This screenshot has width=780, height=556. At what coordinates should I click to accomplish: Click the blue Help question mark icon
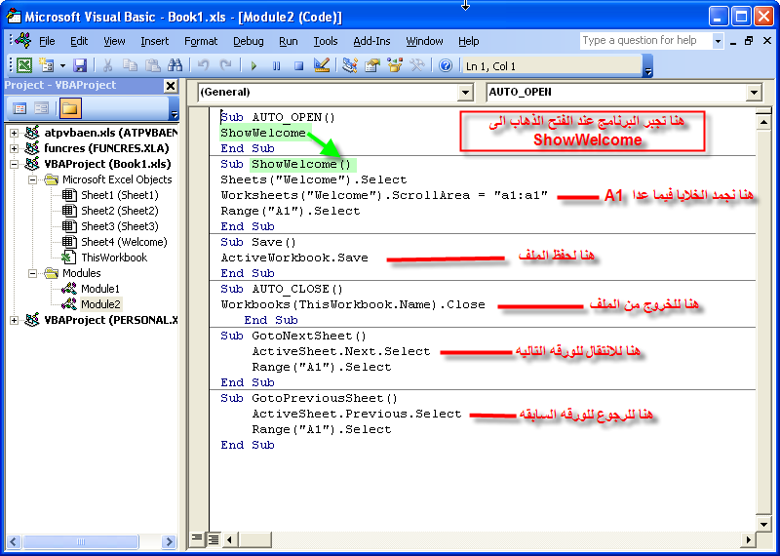click(446, 65)
